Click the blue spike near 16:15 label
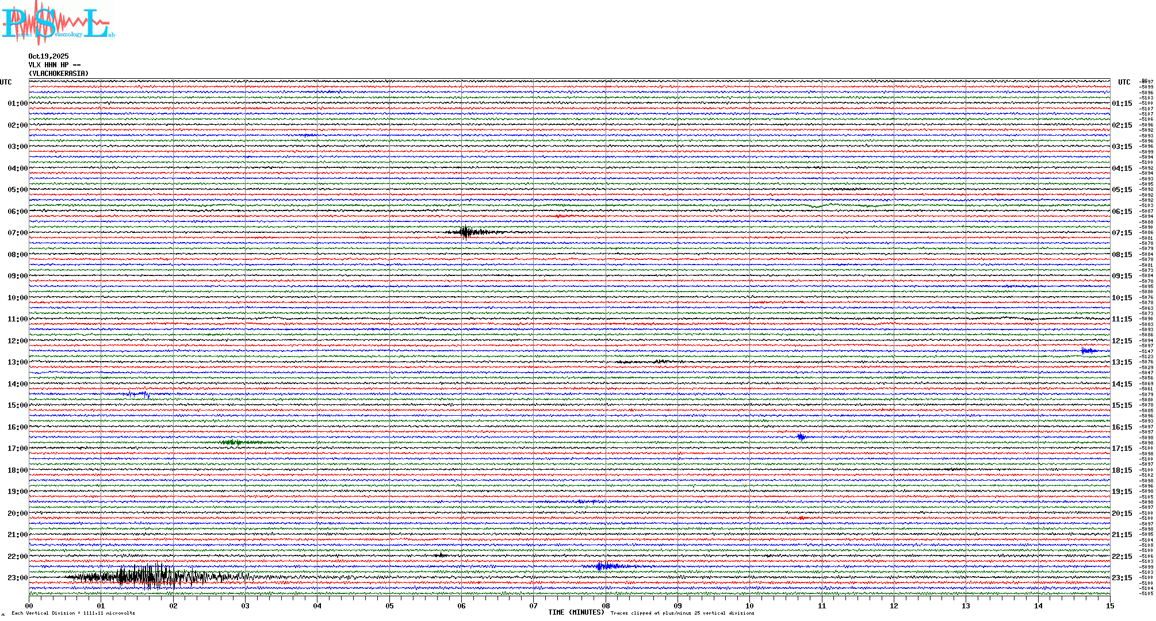1156x621 pixels. click(801, 437)
